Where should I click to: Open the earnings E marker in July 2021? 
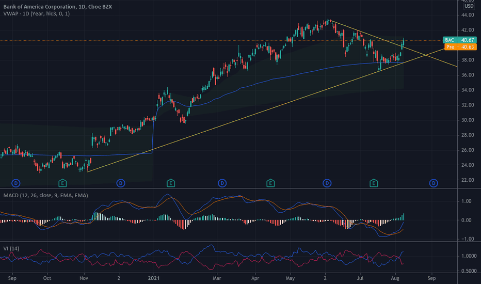(374, 183)
